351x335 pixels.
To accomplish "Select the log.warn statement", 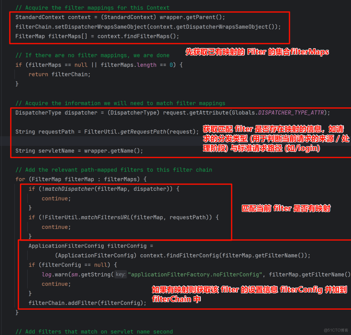I will coord(59,274).
